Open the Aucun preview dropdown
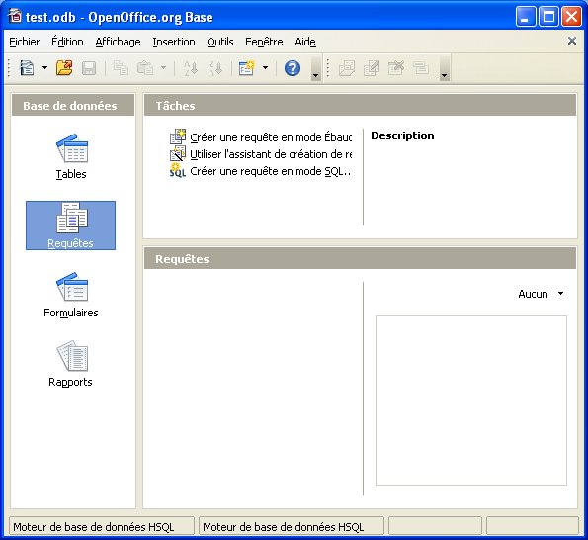 point(541,294)
